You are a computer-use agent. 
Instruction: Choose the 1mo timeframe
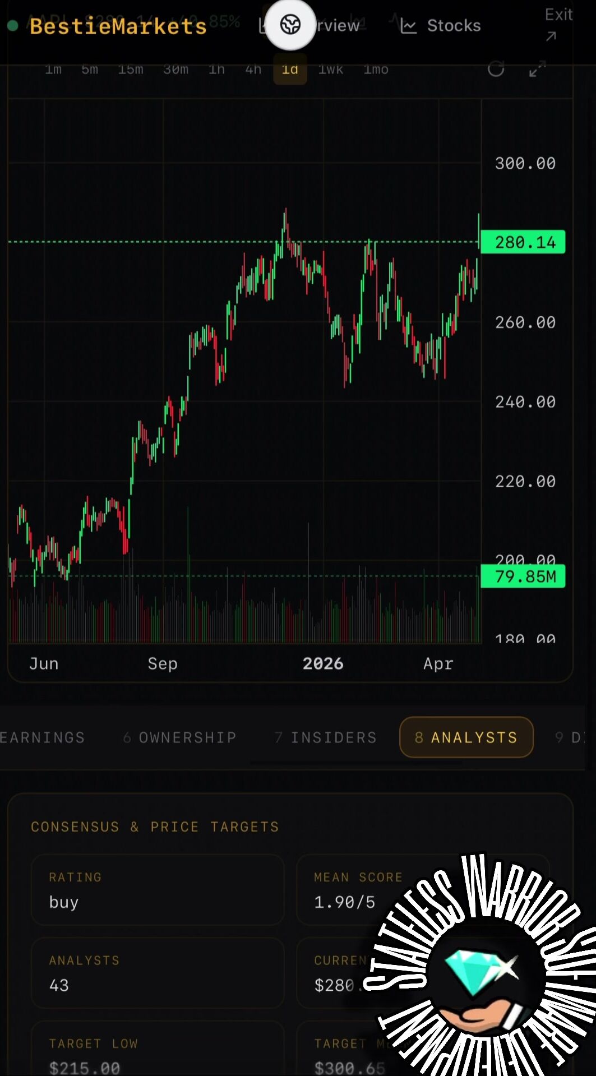tap(376, 70)
